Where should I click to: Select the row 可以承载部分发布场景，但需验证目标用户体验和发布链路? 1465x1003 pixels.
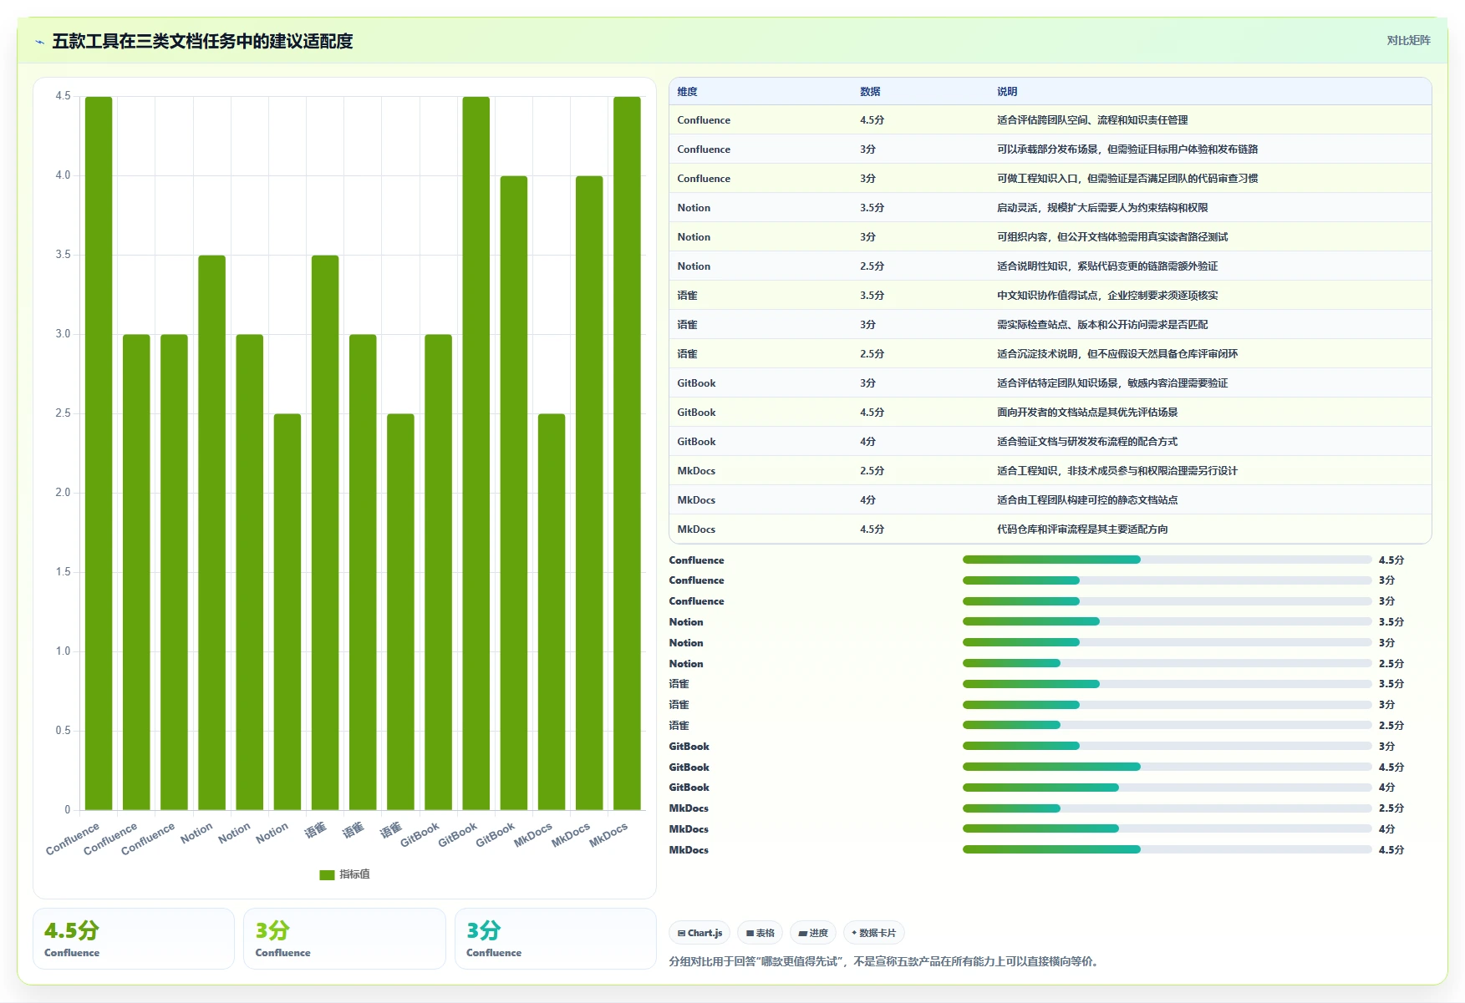pos(1050,149)
